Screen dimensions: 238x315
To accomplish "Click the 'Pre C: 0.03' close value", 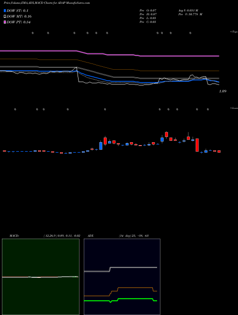I will pyautogui.click(x=148, y=22).
